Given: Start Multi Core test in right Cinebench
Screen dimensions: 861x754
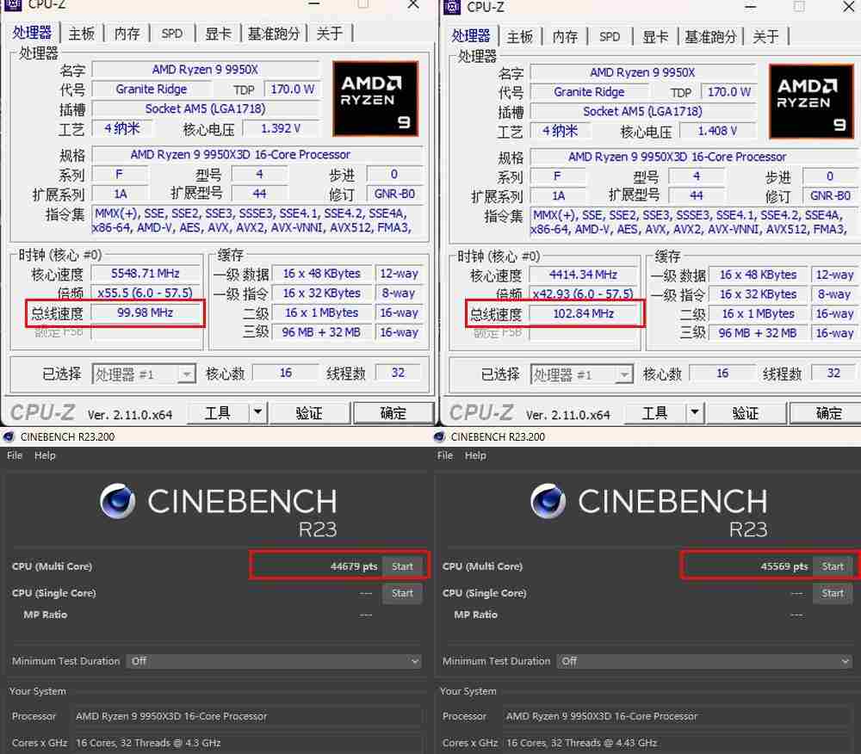Looking at the screenshot, I should (833, 566).
